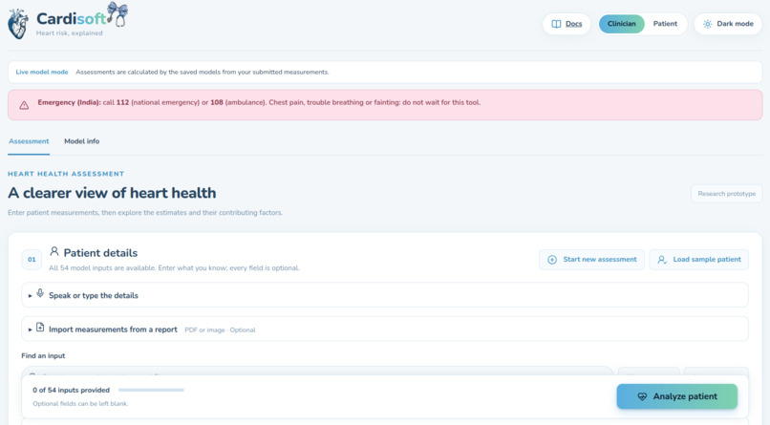Image resolution: width=770 pixels, height=425 pixels.
Task: Switch to Patient view
Action: [x=665, y=24]
